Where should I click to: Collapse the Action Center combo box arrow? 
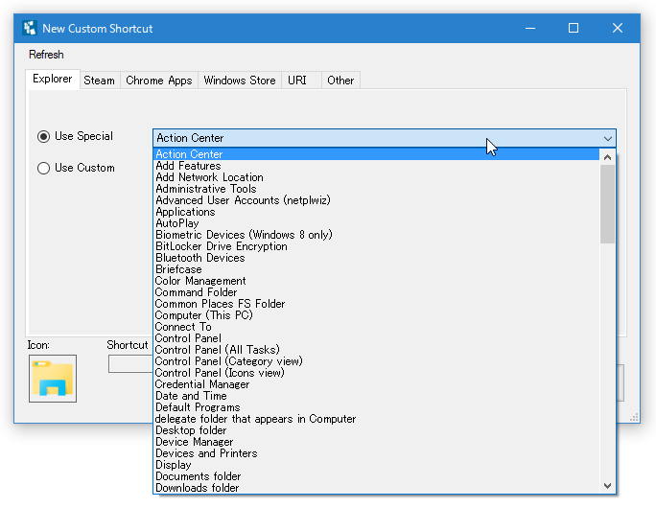(607, 138)
